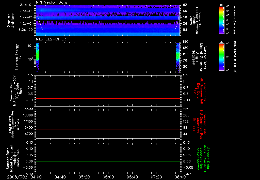Click the 04:00 time axis label
This screenshot has width=260, height=180.
click(x=36, y=177)
